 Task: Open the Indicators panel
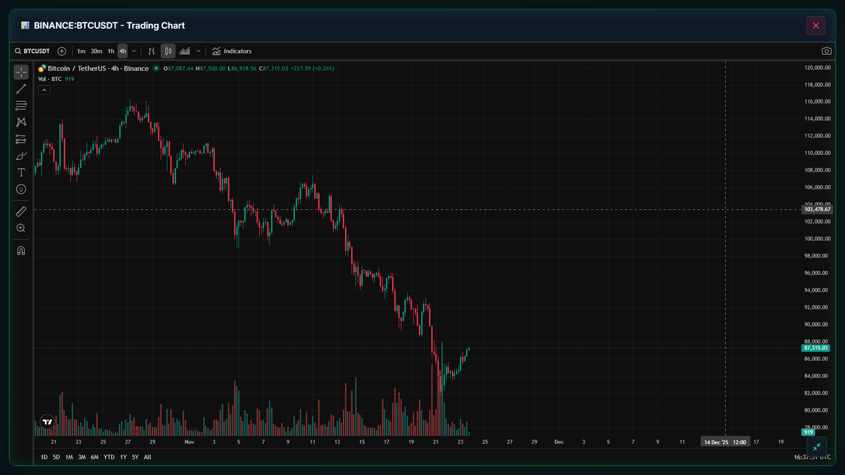tap(232, 51)
